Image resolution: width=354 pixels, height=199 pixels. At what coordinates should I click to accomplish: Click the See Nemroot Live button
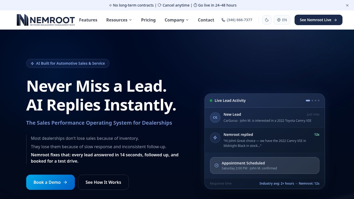pos(318,20)
